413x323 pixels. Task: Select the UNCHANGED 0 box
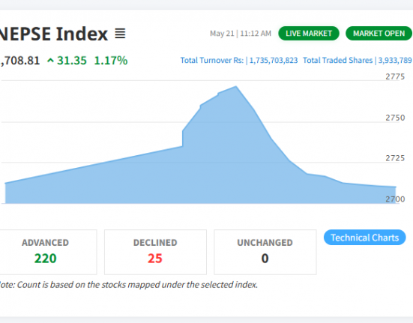point(265,252)
